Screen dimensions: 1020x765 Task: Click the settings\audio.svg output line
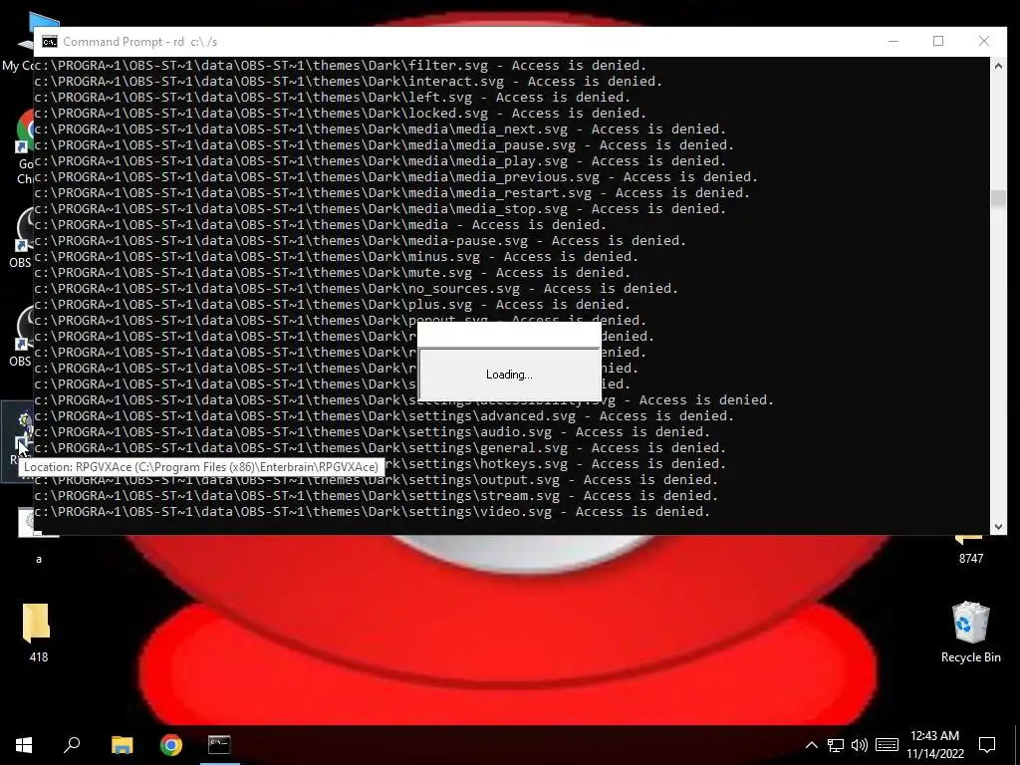tap(373, 432)
